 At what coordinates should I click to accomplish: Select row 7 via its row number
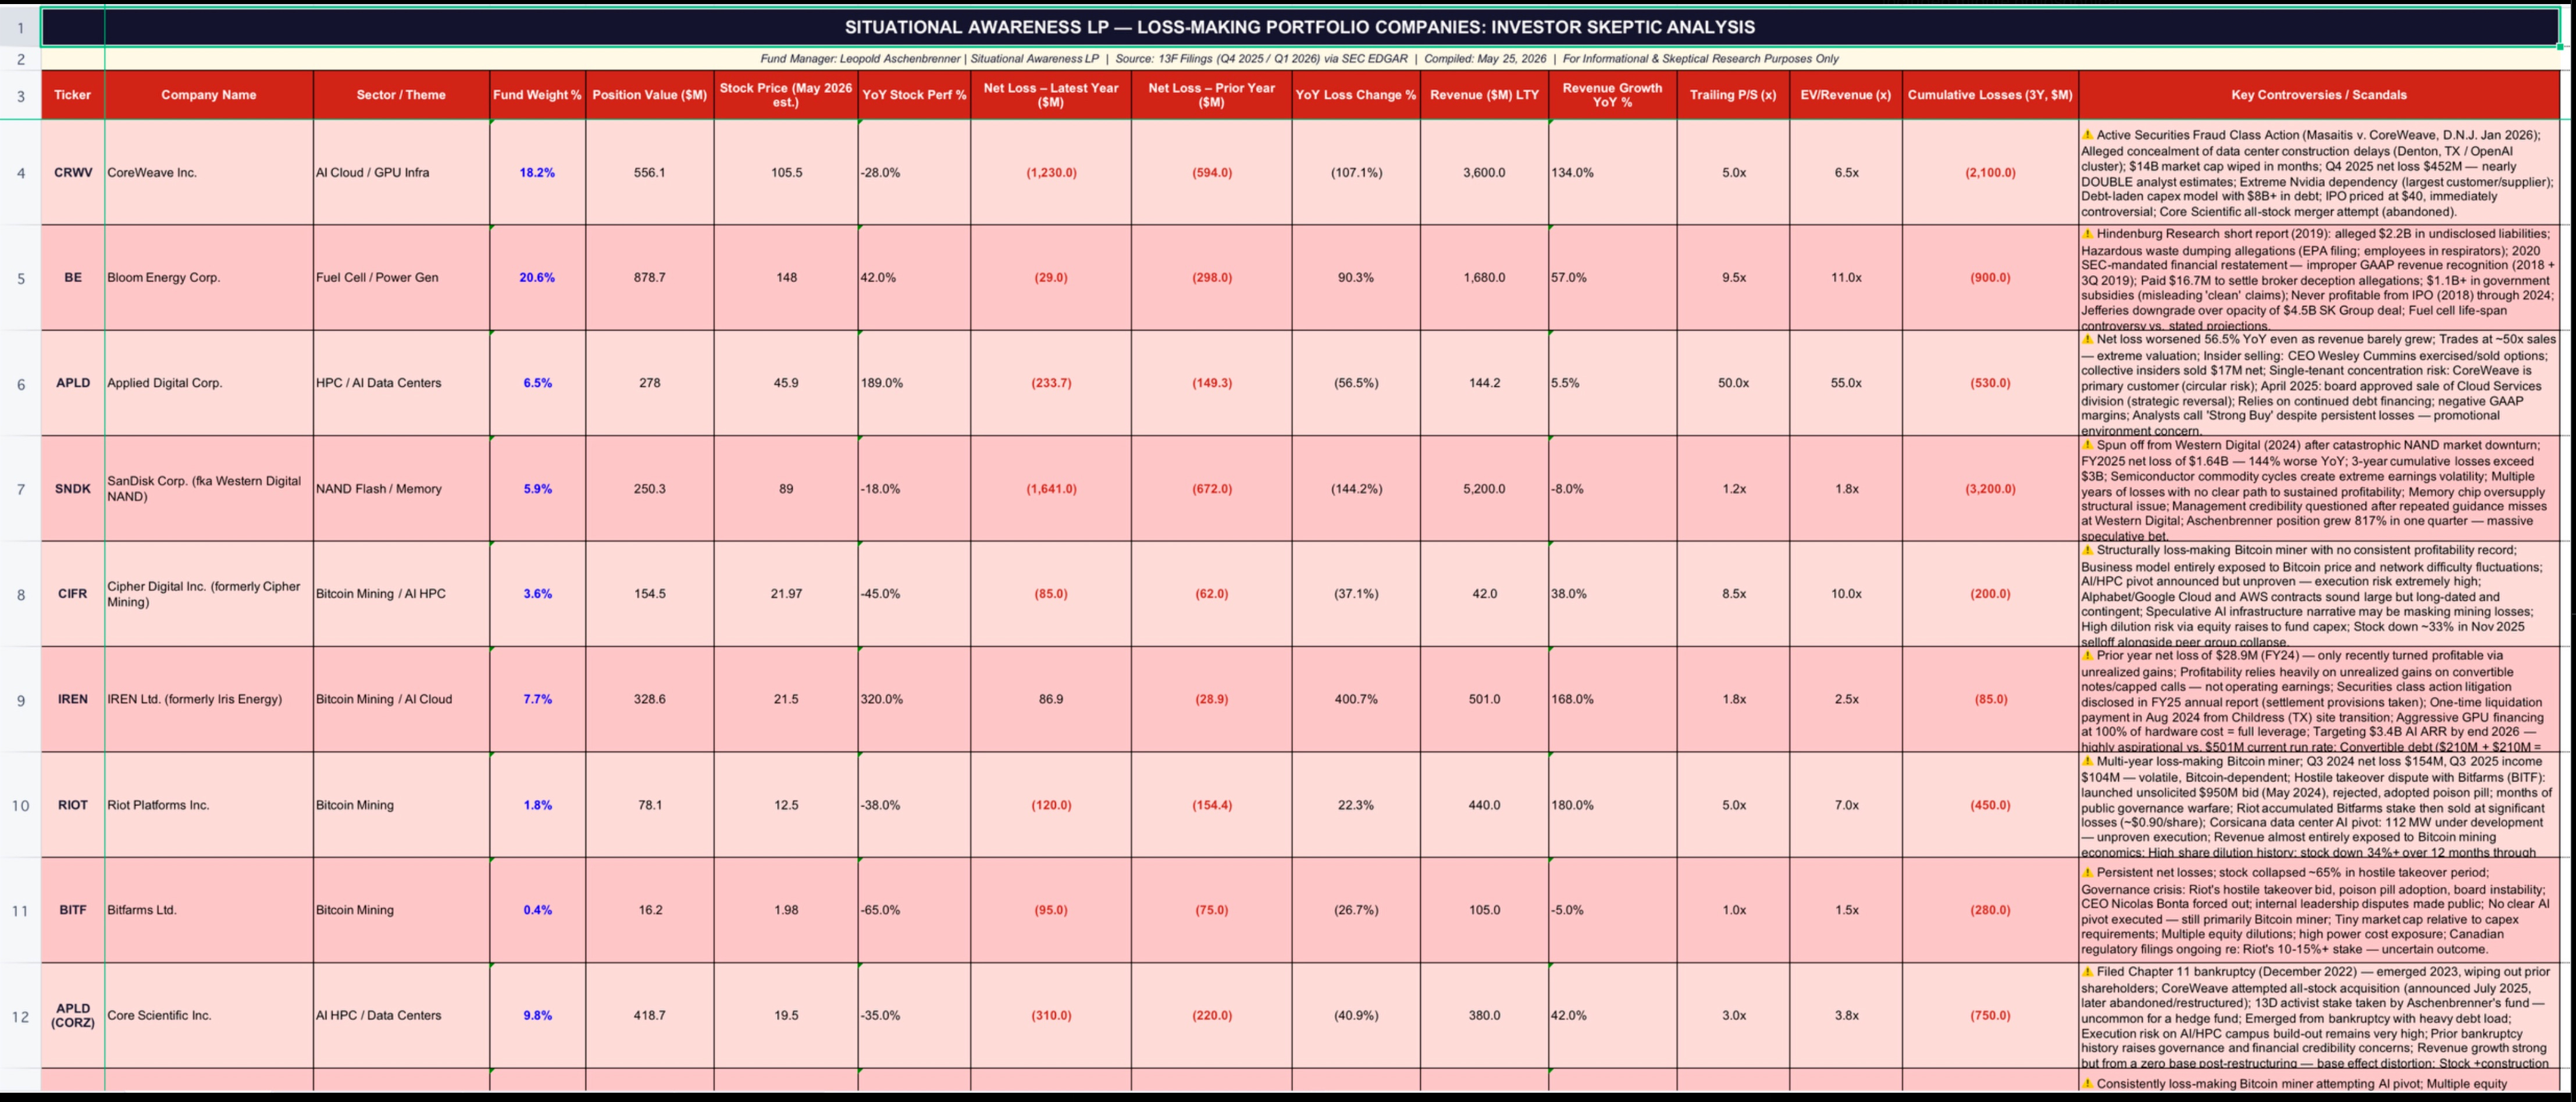pyautogui.click(x=21, y=489)
